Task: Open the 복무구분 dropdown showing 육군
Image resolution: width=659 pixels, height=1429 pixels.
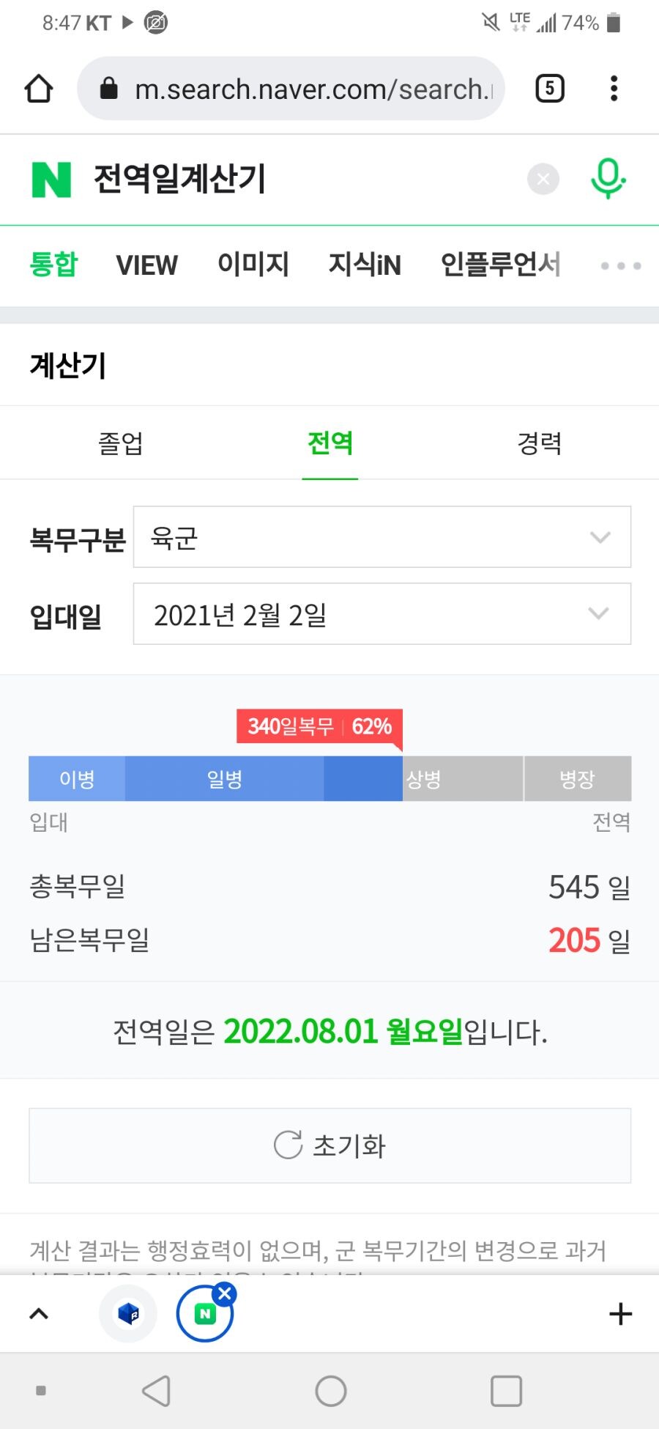Action: [x=381, y=537]
